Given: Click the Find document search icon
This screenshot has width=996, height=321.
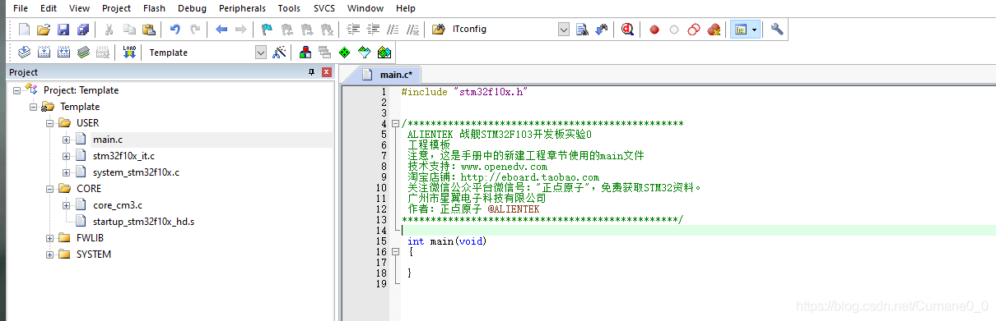Looking at the screenshot, I should coord(583,30).
